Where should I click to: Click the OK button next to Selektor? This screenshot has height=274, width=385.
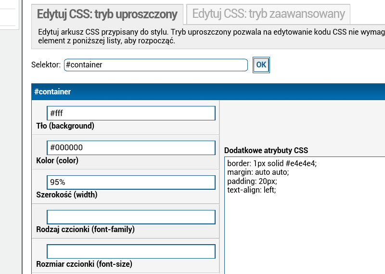[261, 65]
